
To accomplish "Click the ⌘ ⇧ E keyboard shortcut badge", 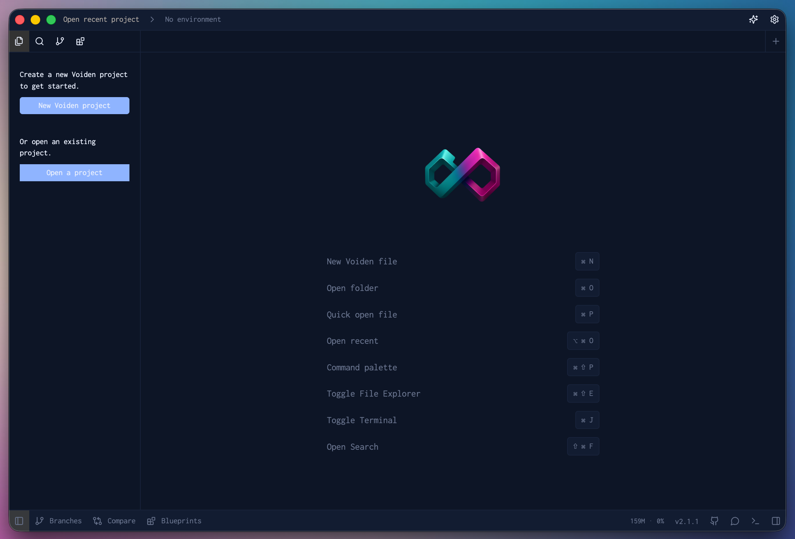I will pyautogui.click(x=583, y=394).
